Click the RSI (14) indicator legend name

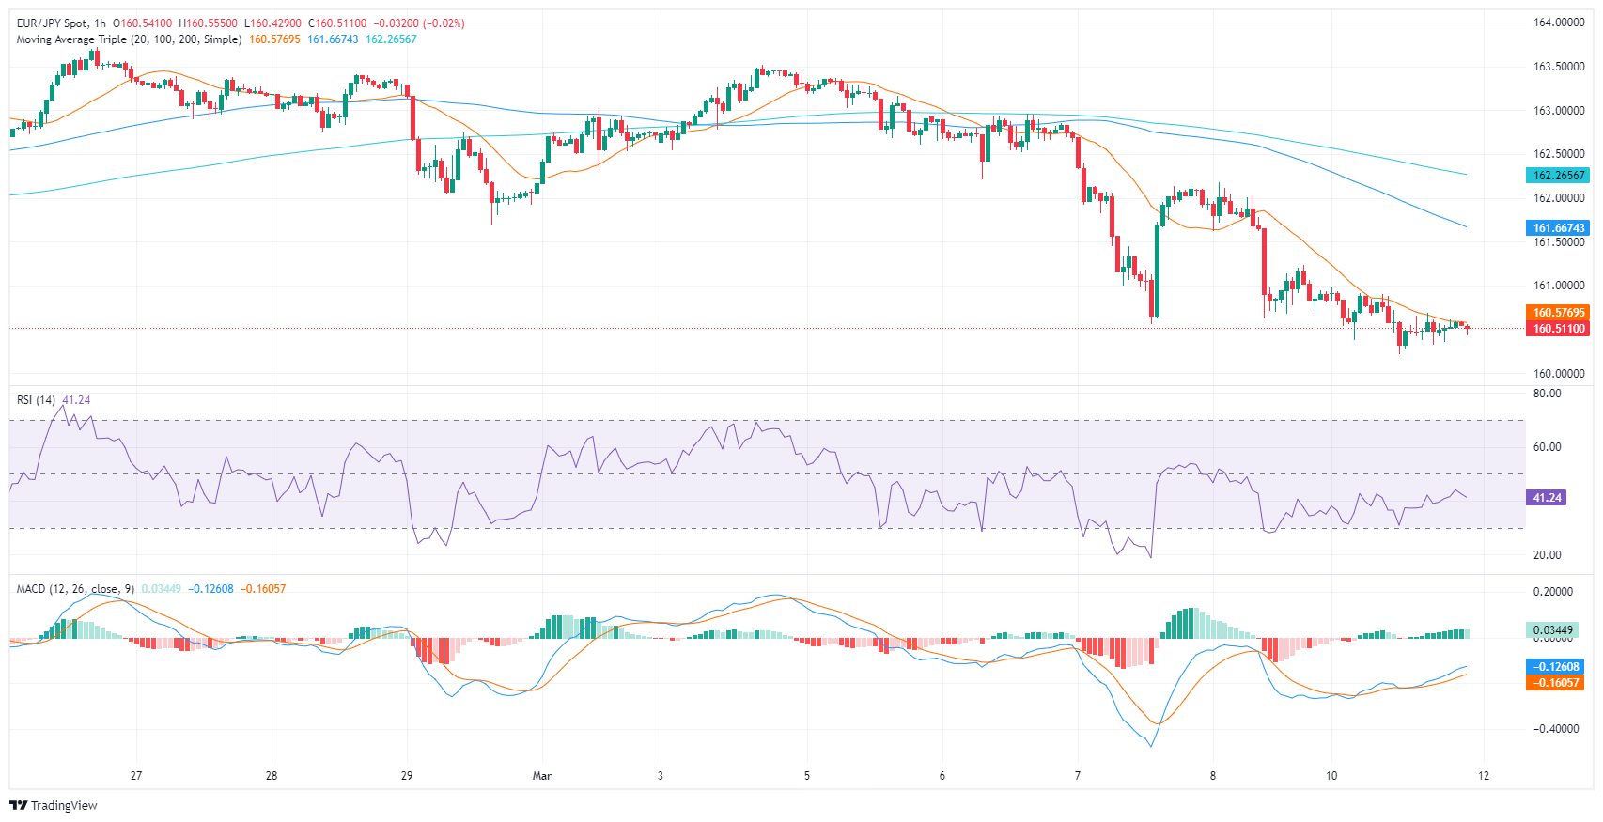[x=36, y=400]
